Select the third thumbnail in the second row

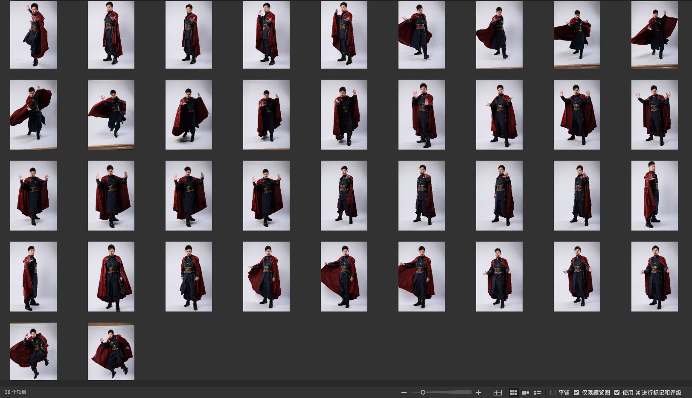[189, 114]
